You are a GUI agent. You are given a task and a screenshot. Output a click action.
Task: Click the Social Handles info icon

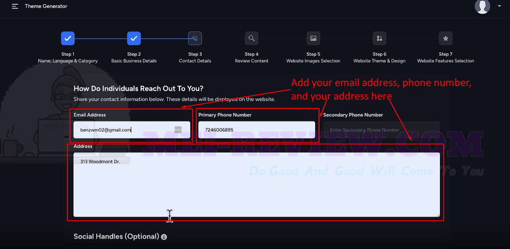click(x=164, y=237)
